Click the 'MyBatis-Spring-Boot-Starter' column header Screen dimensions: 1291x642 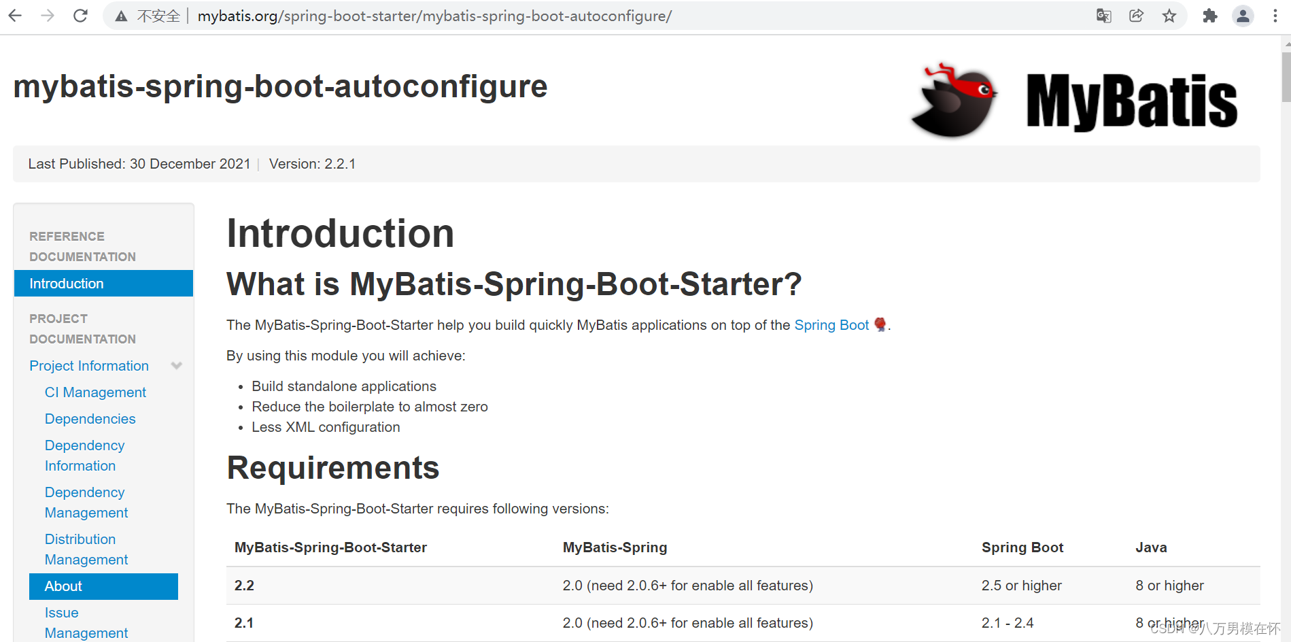(330, 547)
